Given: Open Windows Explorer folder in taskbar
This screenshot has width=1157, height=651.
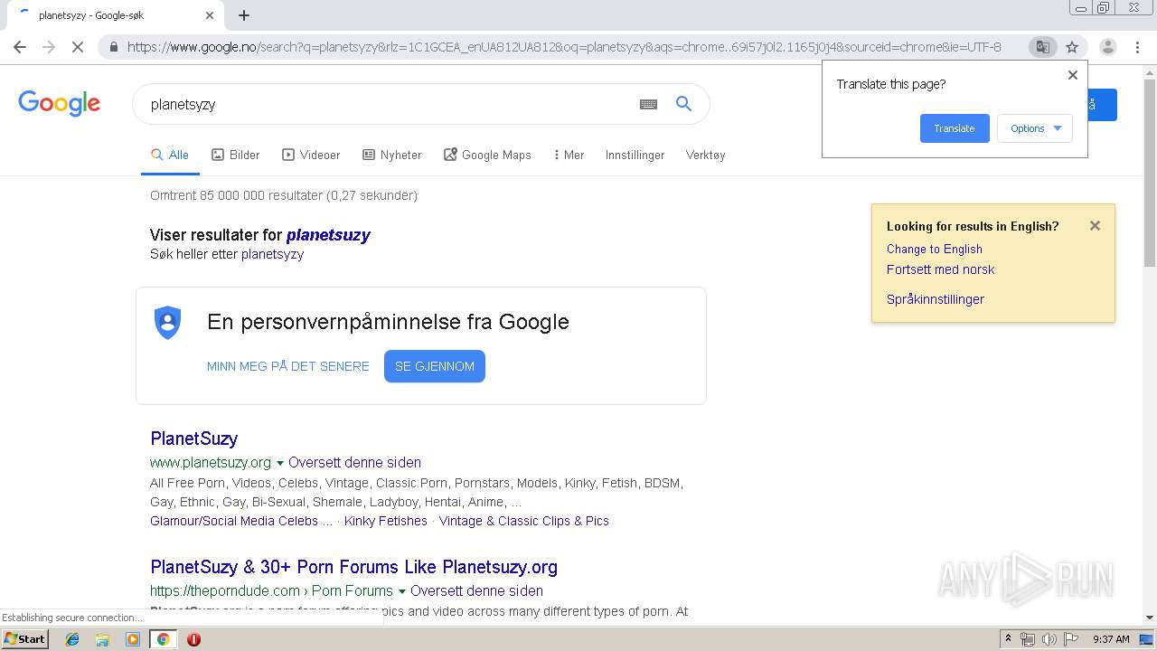Looking at the screenshot, I should pyautogui.click(x=102, y=639).
